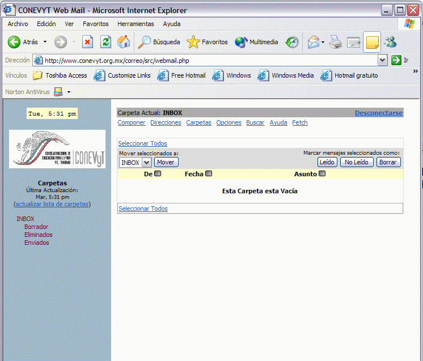Viewport: 423px width, 361px height.
Task: Open the Norton AntiVirus dropdown arrow
Action: [x=69, y=92]
